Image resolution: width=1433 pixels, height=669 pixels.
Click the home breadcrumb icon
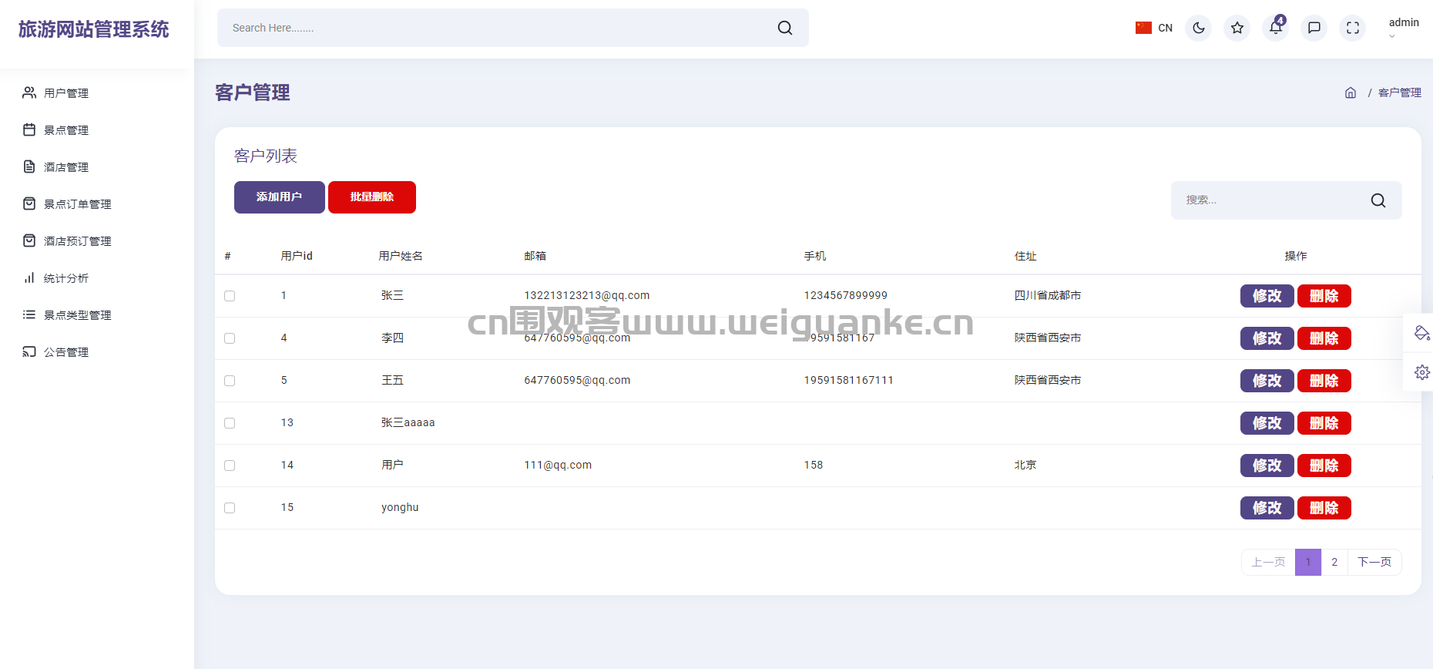(x=1350, y=92)
